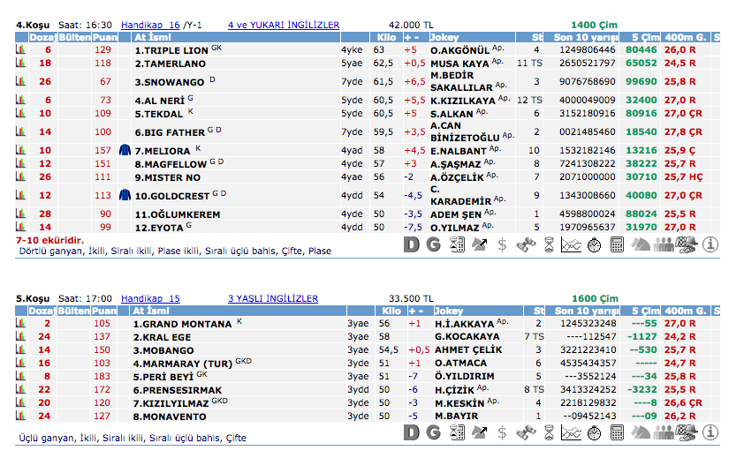
Task: Sort race 4 by the Puan column header
Action: tap(103, 38)
